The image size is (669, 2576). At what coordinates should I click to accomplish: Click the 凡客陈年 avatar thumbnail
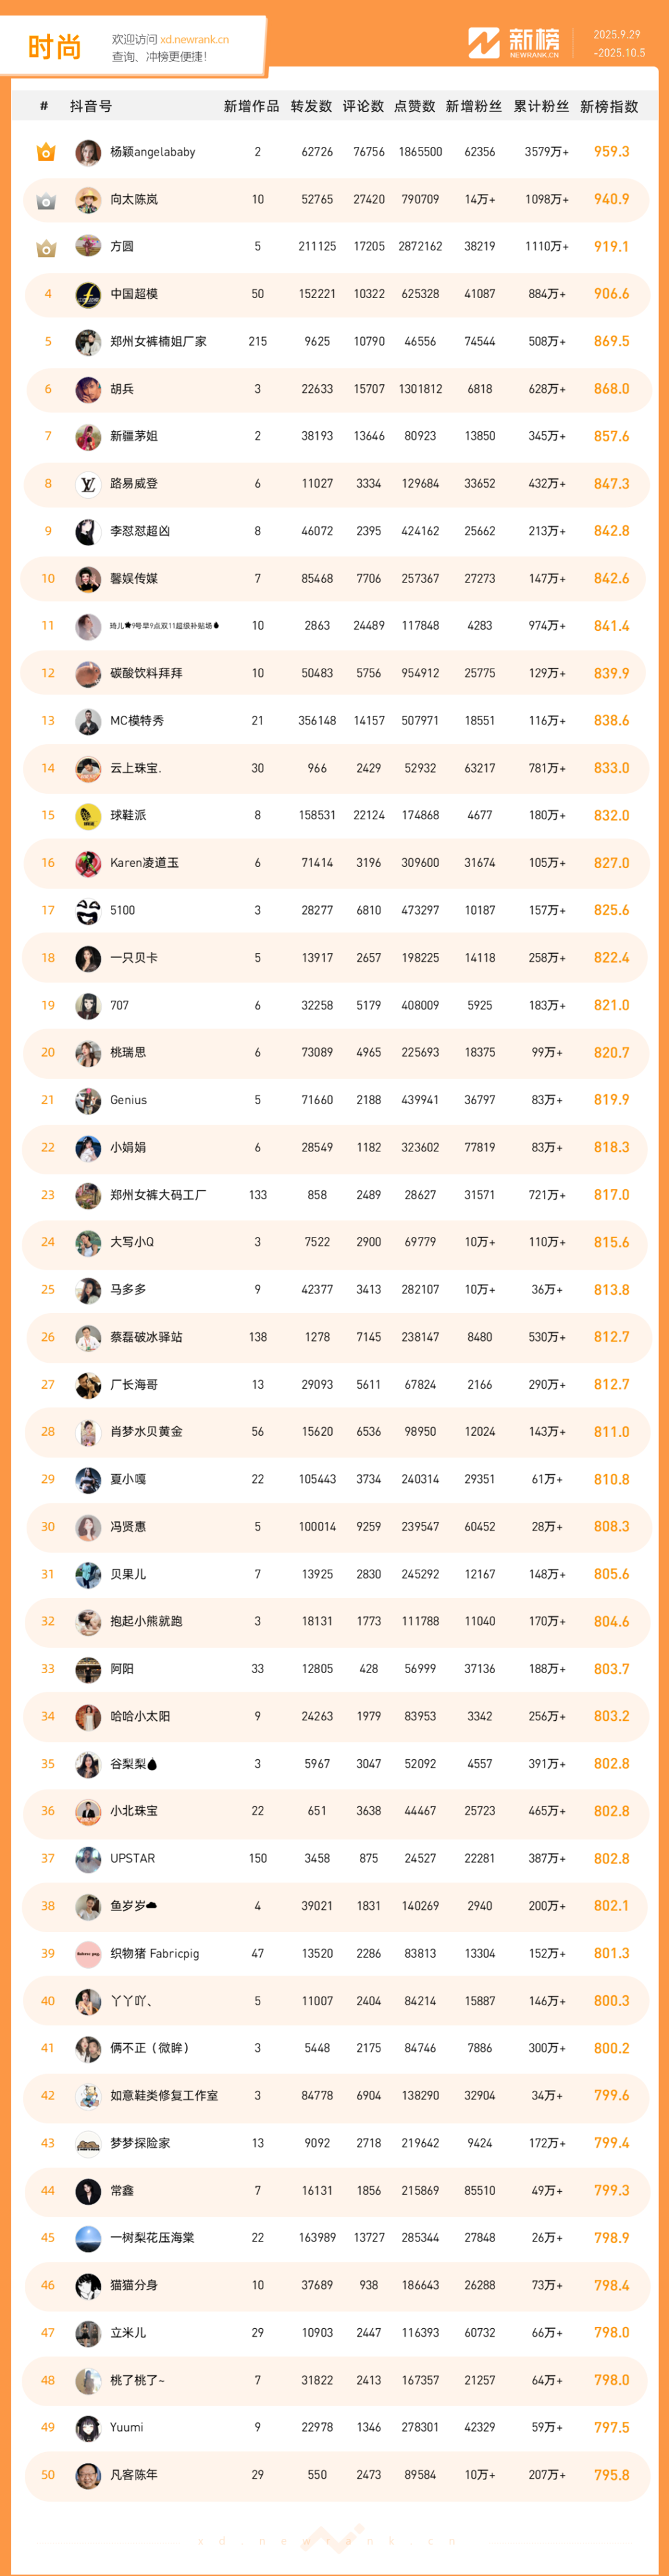point(88,2475)
